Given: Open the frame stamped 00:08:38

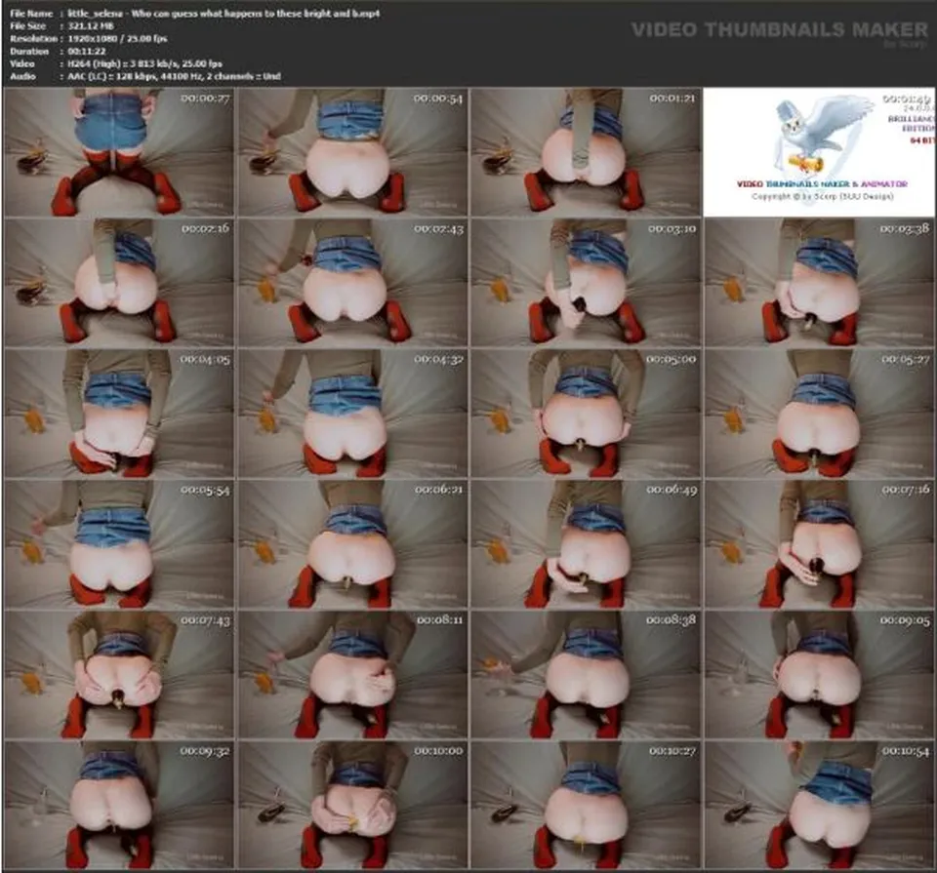Looking at the screenshot, I should [x=586, y=675].
